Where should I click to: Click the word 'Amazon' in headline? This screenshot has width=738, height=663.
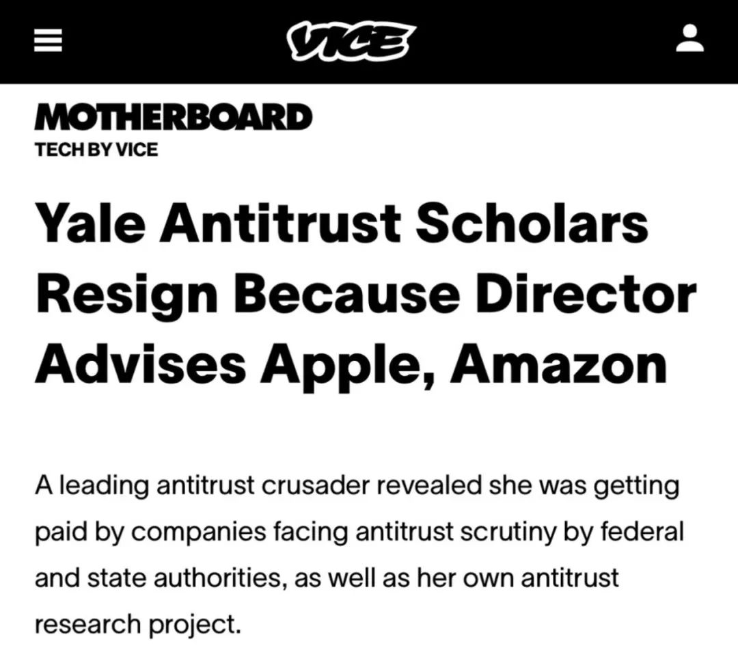[x=558, y=364]
